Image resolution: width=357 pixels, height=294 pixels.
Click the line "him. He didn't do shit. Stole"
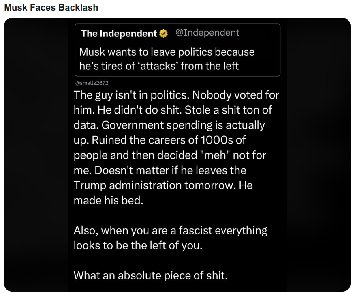(173, 110)
